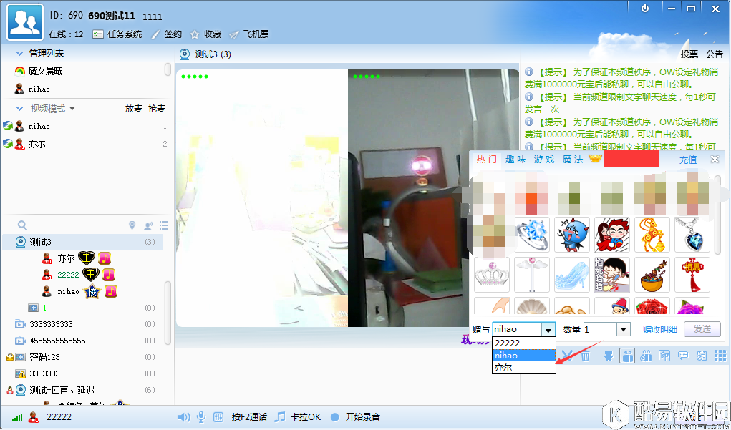Image resolution: width=731 pixels, height=430 pixels.
Task: Mute the speaker icon in the status bar
Action: click(184, 416)
